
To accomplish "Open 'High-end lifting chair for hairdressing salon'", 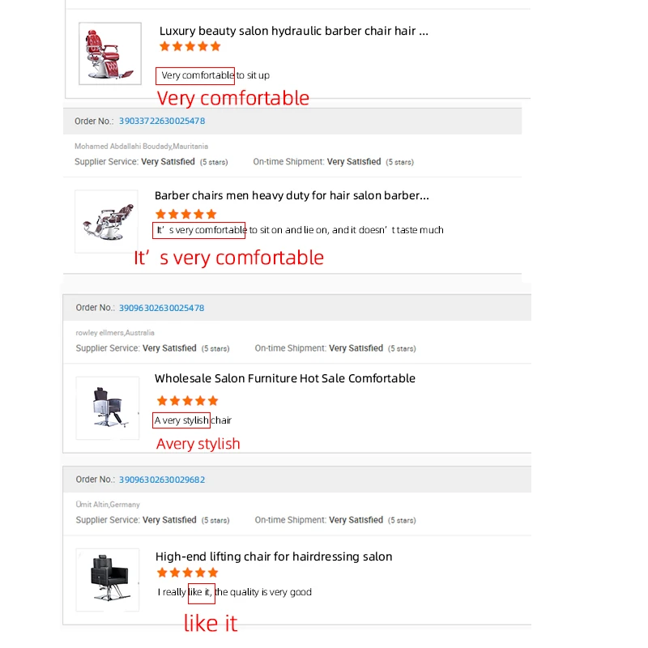I will tap(274, 556).
